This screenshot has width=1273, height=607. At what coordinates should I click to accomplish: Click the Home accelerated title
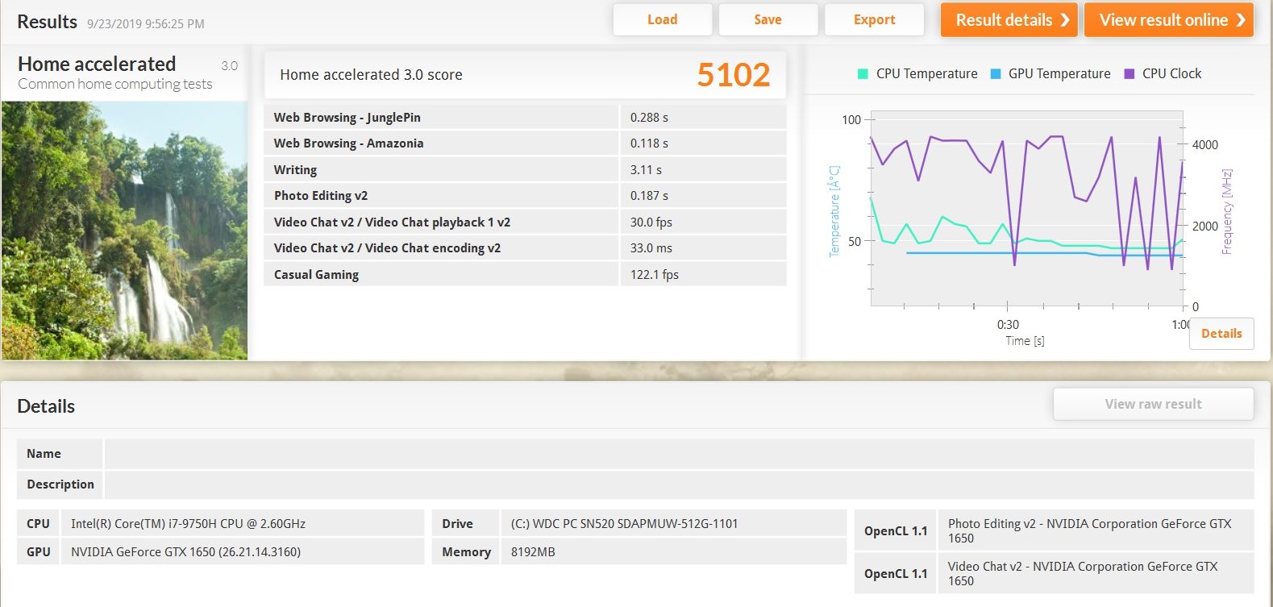coord(97,64)
